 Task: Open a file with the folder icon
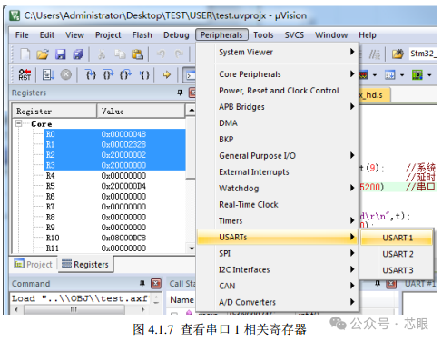[x=43, y=54]
